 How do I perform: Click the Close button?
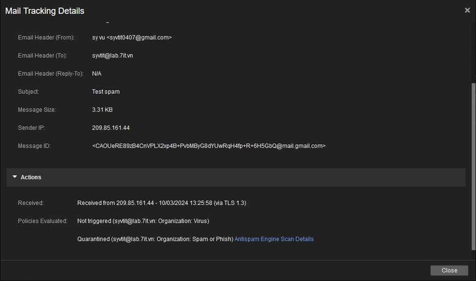tap(449, 270)
